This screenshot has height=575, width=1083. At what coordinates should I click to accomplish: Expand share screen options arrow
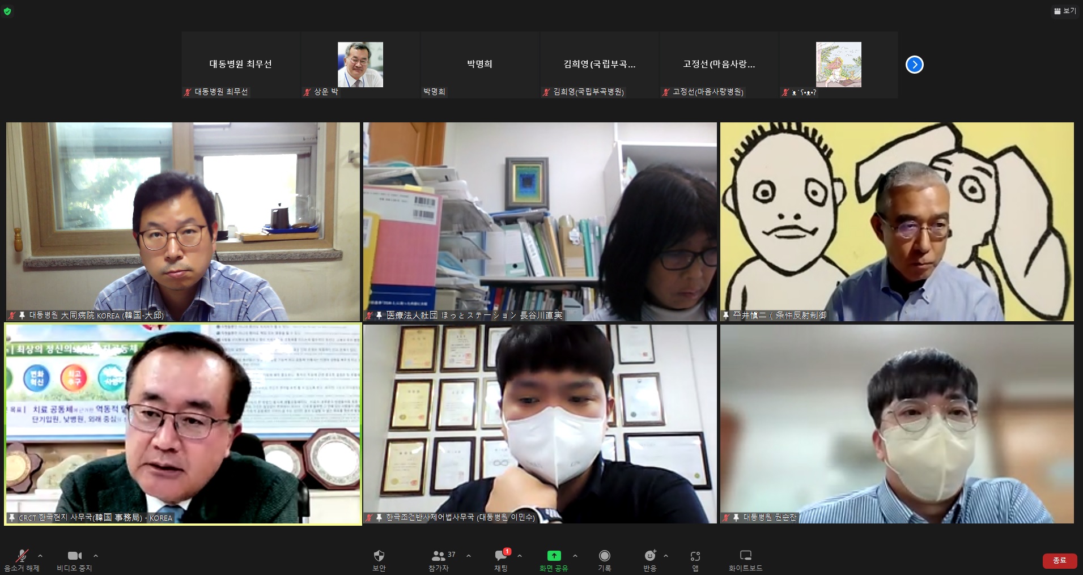click(x=575, y=556)
